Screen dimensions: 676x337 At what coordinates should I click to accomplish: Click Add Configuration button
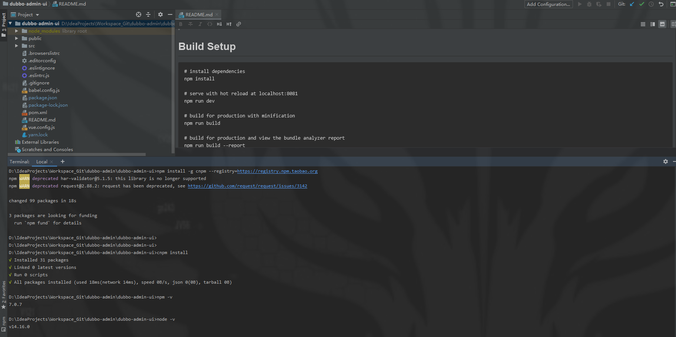coord(549,4)
